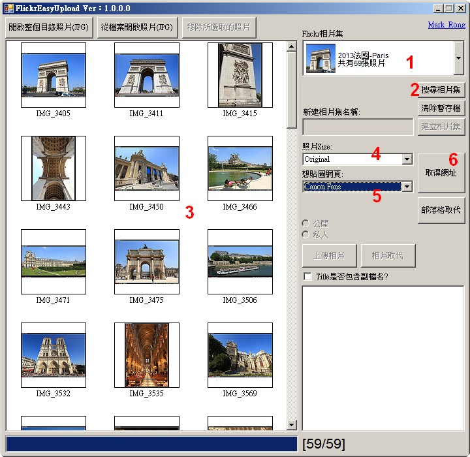
Task: Minimize the FlickrEasyUpload window
Action: (438, 8)
